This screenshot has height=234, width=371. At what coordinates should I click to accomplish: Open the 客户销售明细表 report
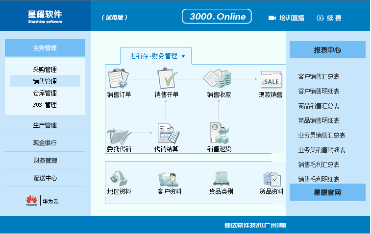[319, 91]
